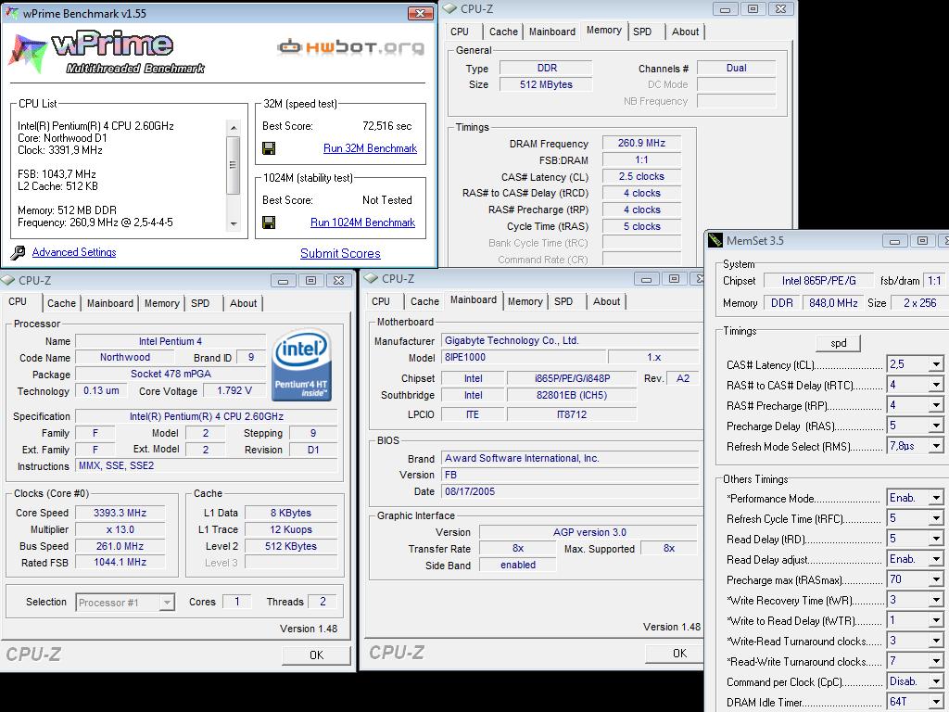Expand RAS# to CAS# Delay (tRTC) dropdown

pos(936,385)
